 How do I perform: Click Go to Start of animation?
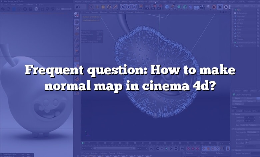(x=151, y=149)
